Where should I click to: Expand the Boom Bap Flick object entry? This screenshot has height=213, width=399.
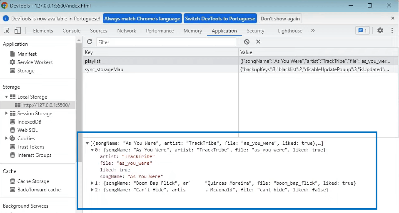coord(92,183)
